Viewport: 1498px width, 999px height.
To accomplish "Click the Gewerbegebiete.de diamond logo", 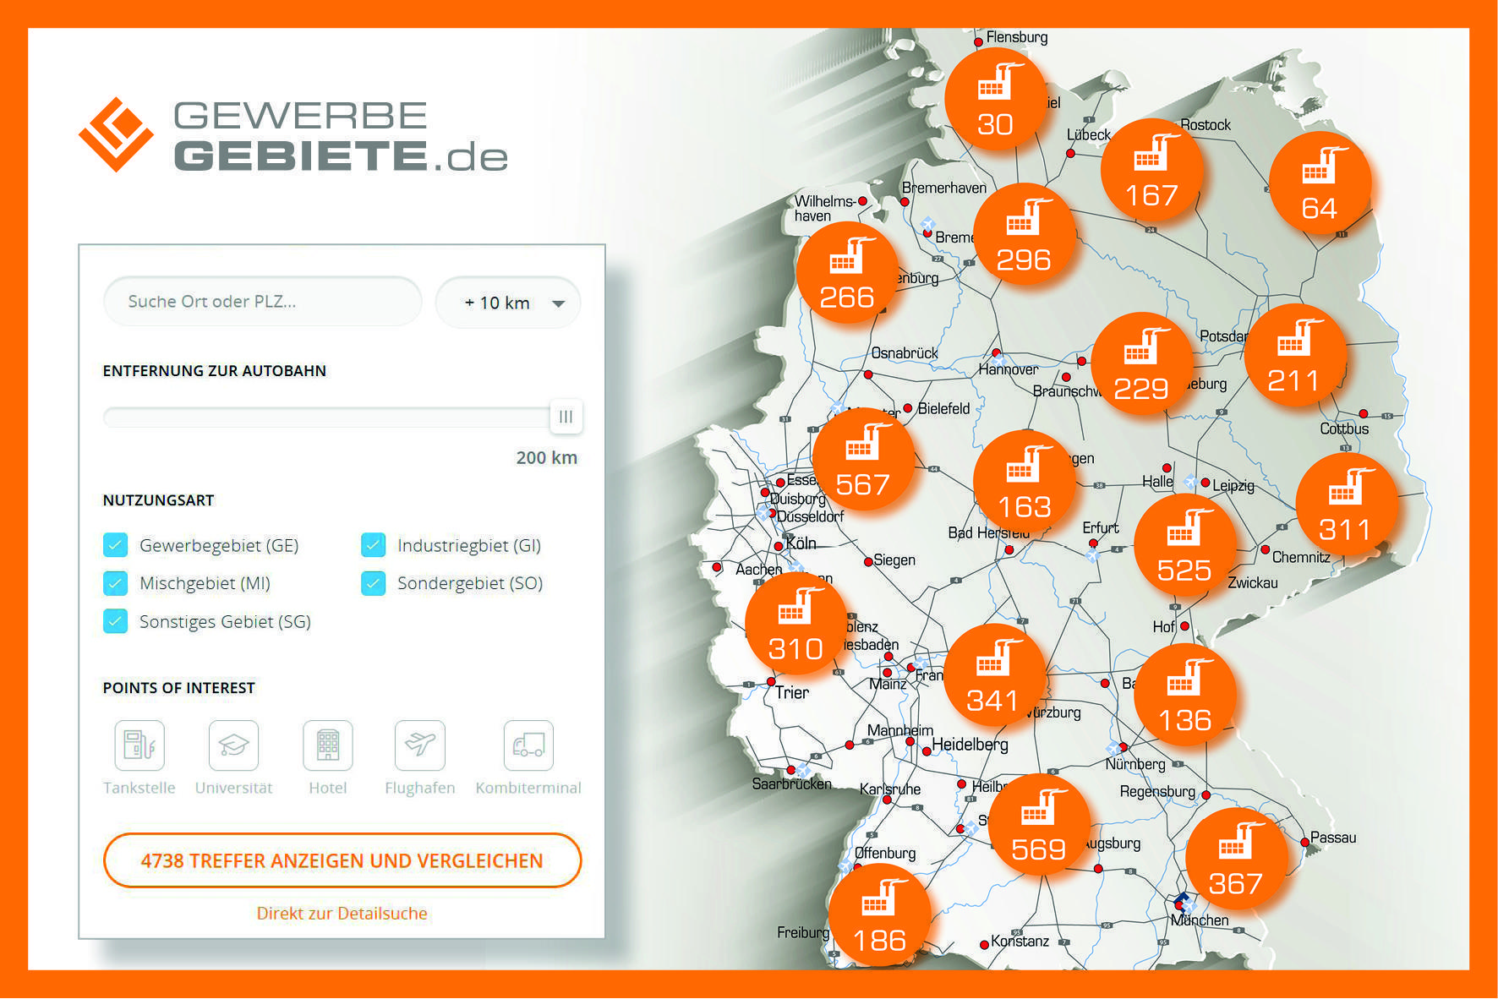I will pyautogui.click(x=116, y=134).
